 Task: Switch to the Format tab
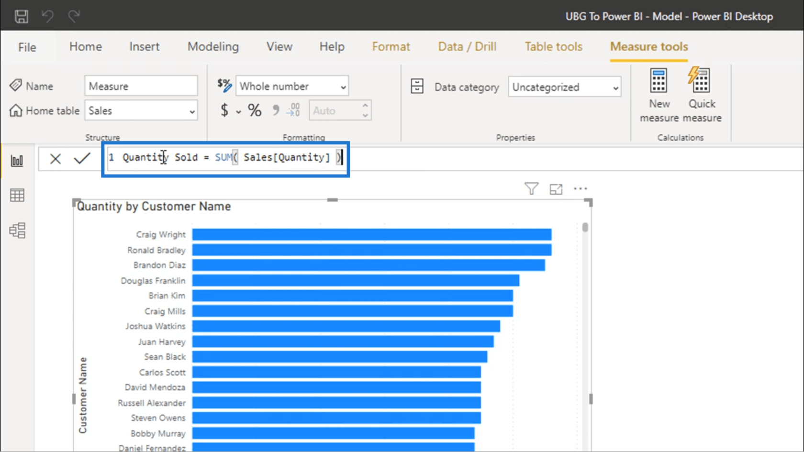point(391,46)
